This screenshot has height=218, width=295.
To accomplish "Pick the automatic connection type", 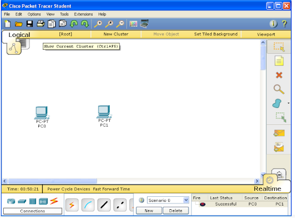I will [x=72, y=205].
